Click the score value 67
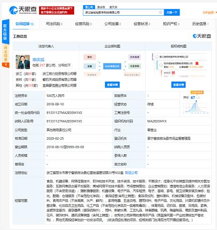This screenshot has height=230, width=217. (x=193, y=97)
